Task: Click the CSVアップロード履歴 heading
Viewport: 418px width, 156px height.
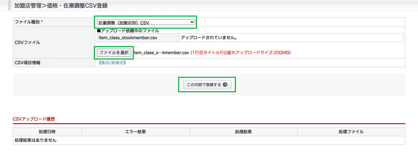Action: coord(34,119)
